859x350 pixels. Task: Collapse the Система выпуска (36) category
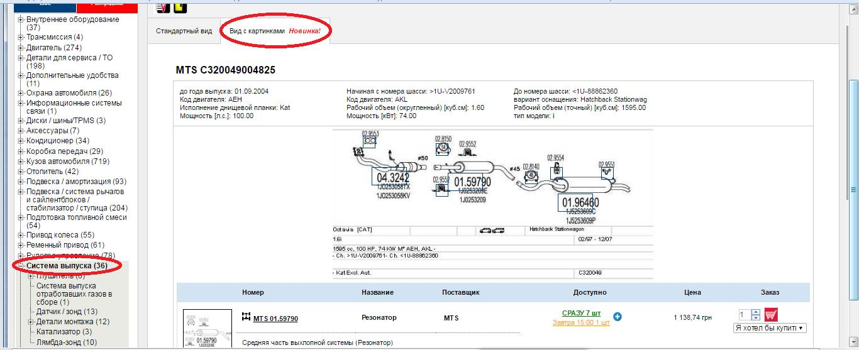coord(21,266)
